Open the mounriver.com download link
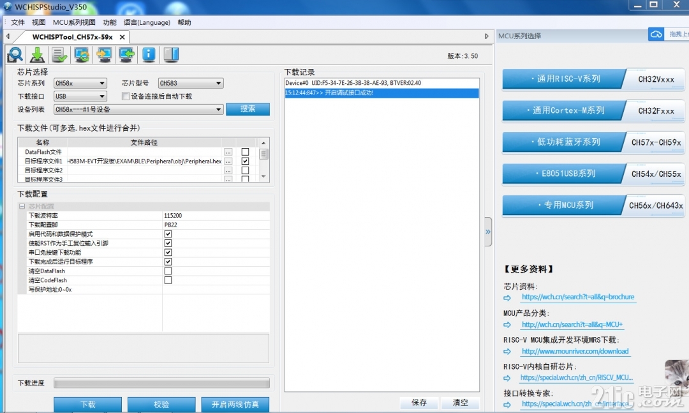 tap(575, 351)
